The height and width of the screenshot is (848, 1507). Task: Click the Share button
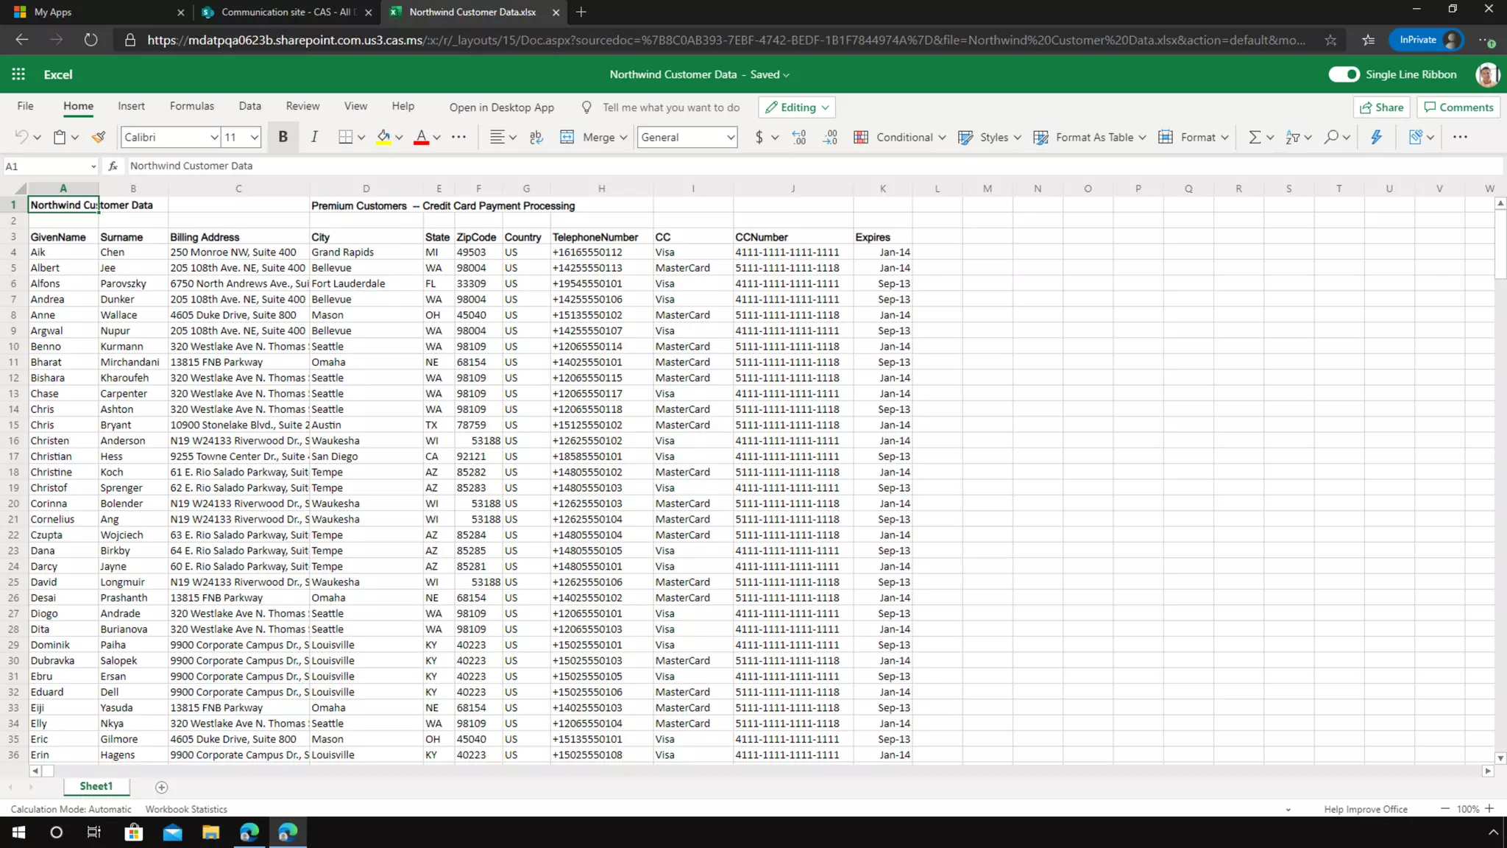pos(1381,107)
